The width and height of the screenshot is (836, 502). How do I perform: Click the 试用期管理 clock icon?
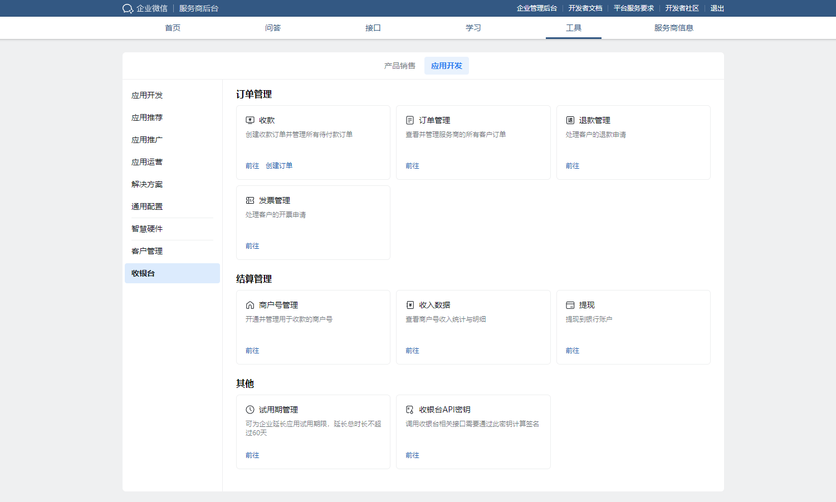coord(250,410)
